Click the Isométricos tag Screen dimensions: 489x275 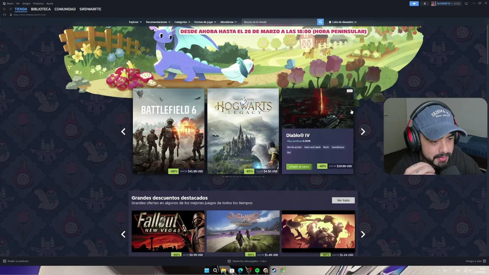pyautogui.click(x=338, y=147)
